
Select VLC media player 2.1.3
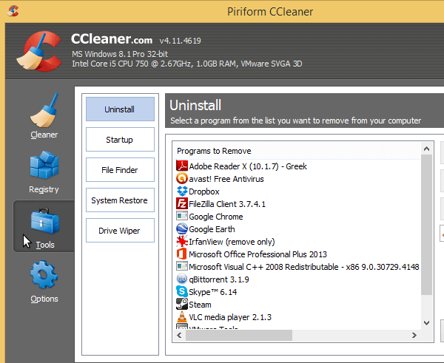pos(229,317)
